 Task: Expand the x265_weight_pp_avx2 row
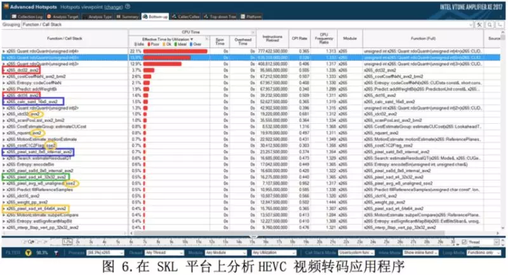tap(4, 203)
